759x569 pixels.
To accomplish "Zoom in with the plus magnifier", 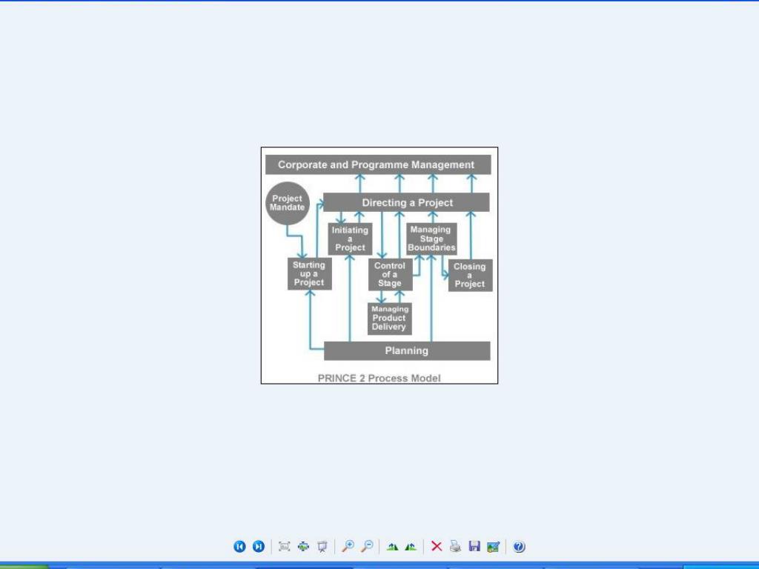I will tap(348, 546).
